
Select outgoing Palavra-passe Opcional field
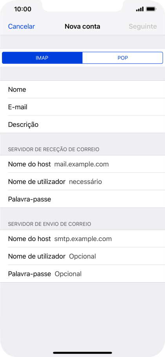[x=82, y=274]
